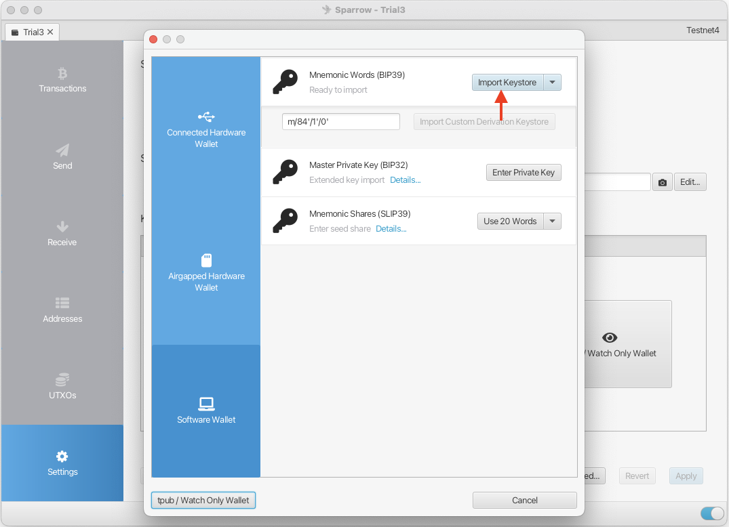Open Details link for Master Private Key
Viewport: 729px width, 527px height.
(405, 180)
